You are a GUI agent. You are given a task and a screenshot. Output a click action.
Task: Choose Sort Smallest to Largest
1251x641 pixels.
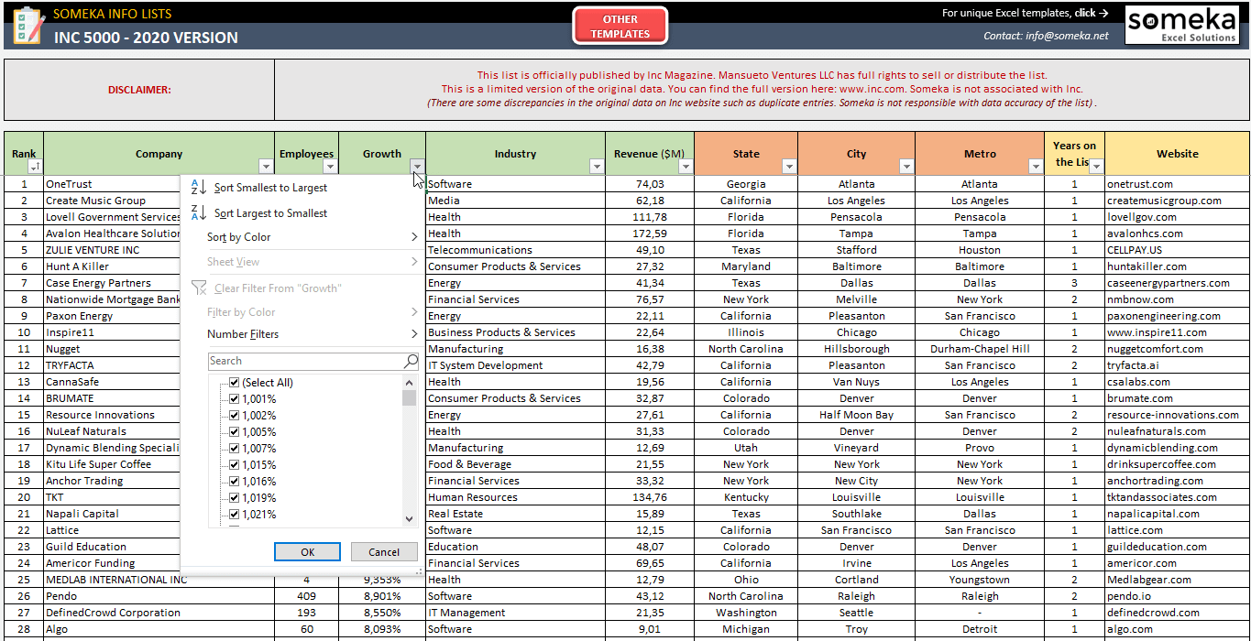[x=302, y=188]
